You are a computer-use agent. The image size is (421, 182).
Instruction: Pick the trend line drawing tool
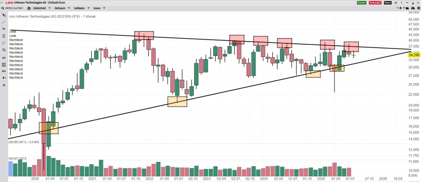4,22
